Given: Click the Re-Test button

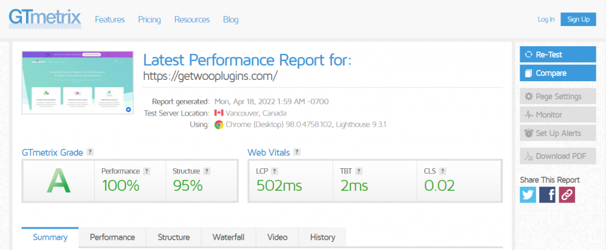Looking at the screenshot, I should pos(557,55).
